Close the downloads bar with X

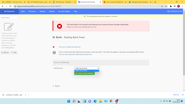[x=183, y=95]
